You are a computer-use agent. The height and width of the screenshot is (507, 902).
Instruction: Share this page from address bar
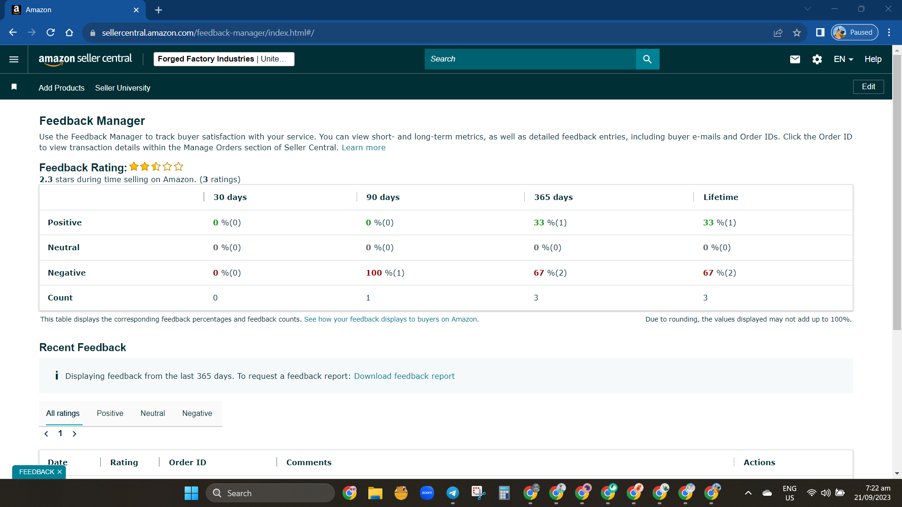pos(778,32)
